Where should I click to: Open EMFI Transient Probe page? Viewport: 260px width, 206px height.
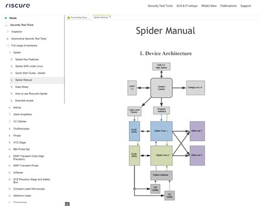tap(26, 166)
